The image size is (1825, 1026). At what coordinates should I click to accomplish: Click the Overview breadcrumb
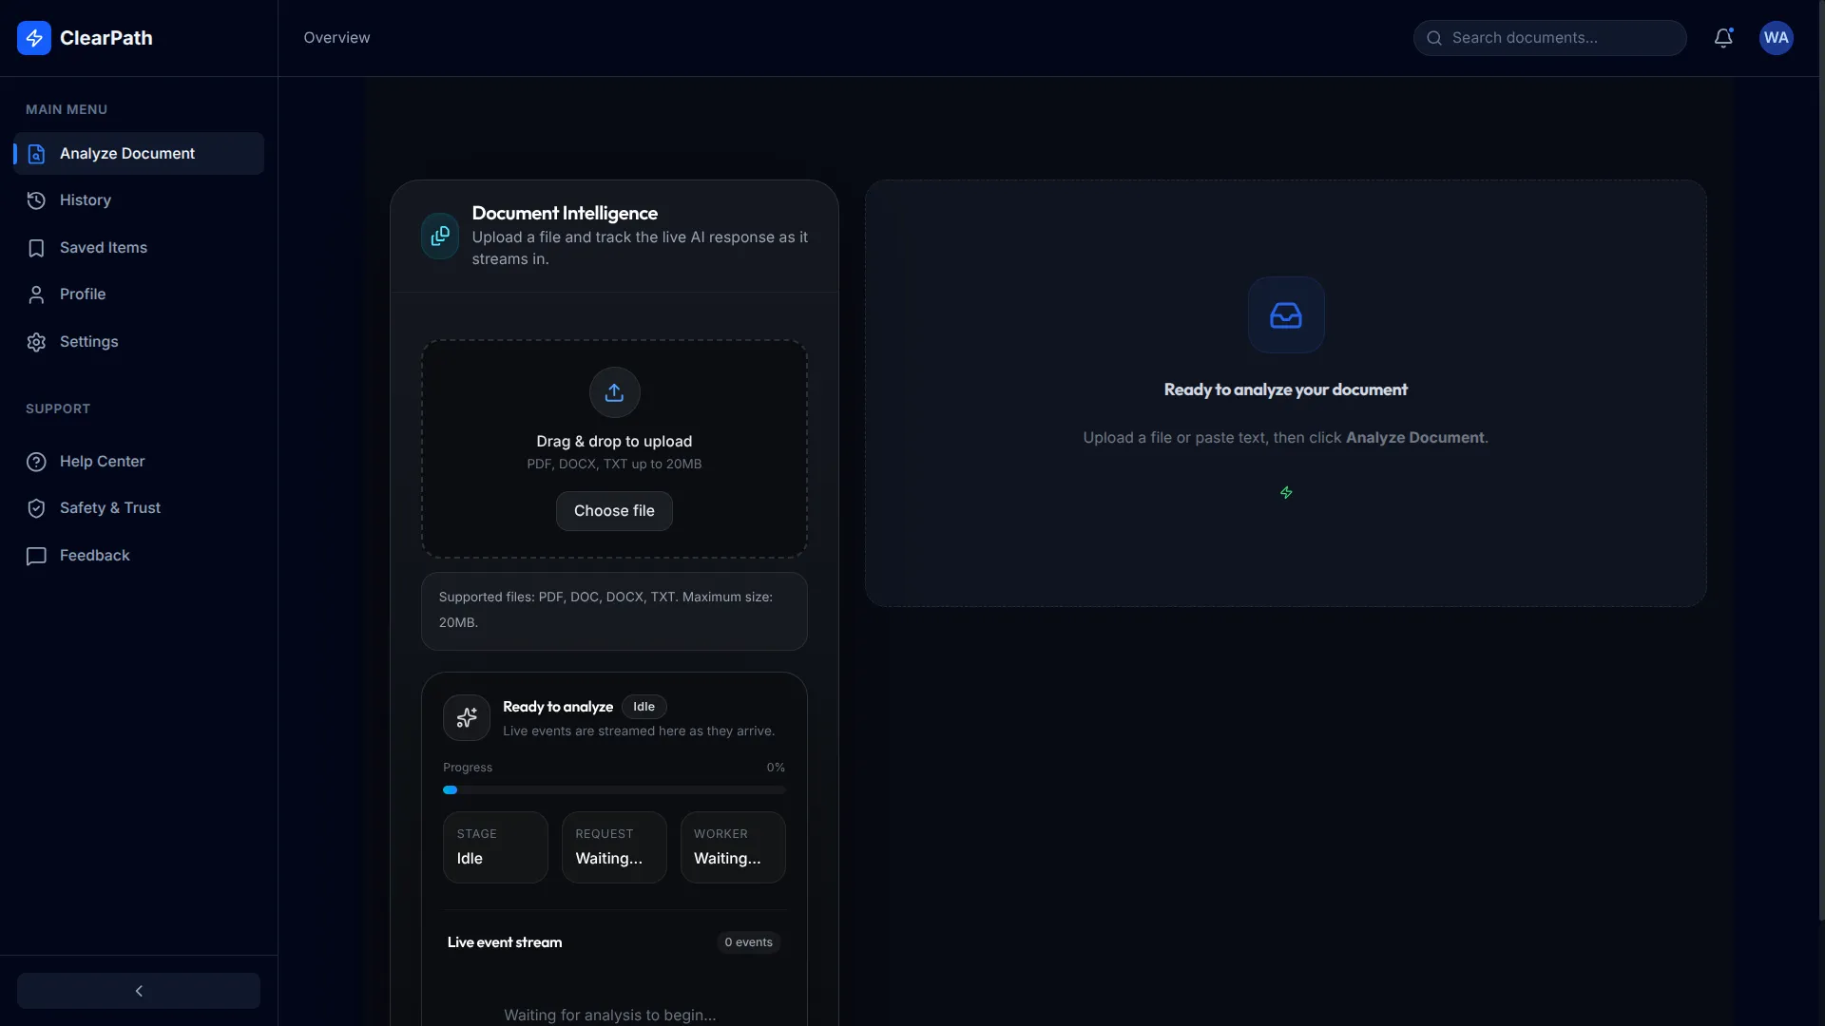tap(336, 38)
